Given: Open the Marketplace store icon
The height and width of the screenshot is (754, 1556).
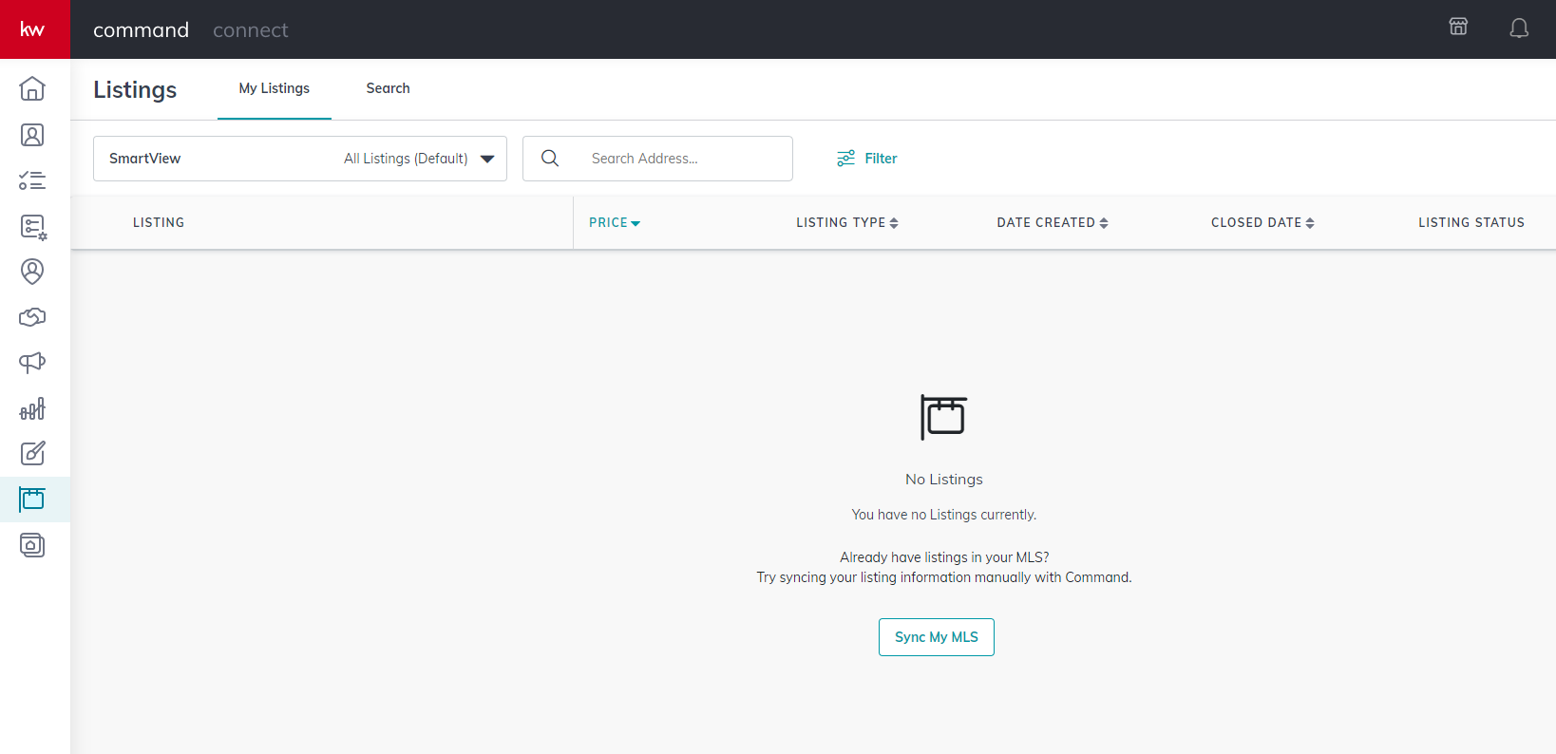Looking at the screenshot, I should [1458, 27].
